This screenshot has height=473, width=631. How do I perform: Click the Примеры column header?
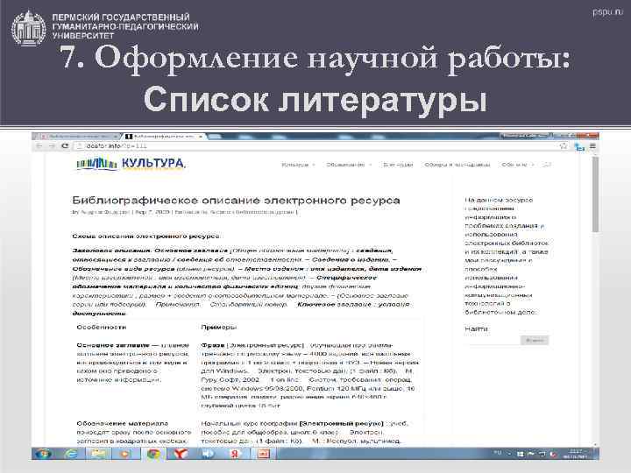click(218, 327)
